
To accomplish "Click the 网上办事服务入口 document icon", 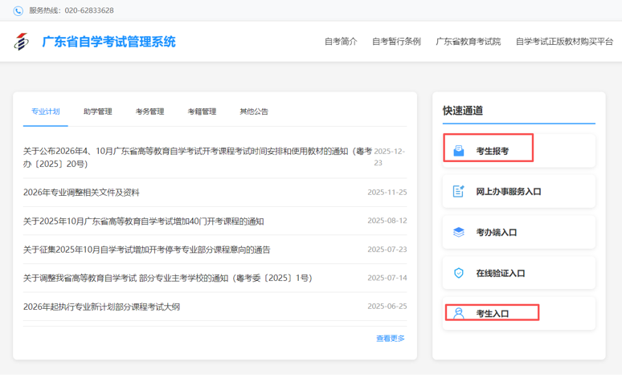I will (x=459, y=191).
